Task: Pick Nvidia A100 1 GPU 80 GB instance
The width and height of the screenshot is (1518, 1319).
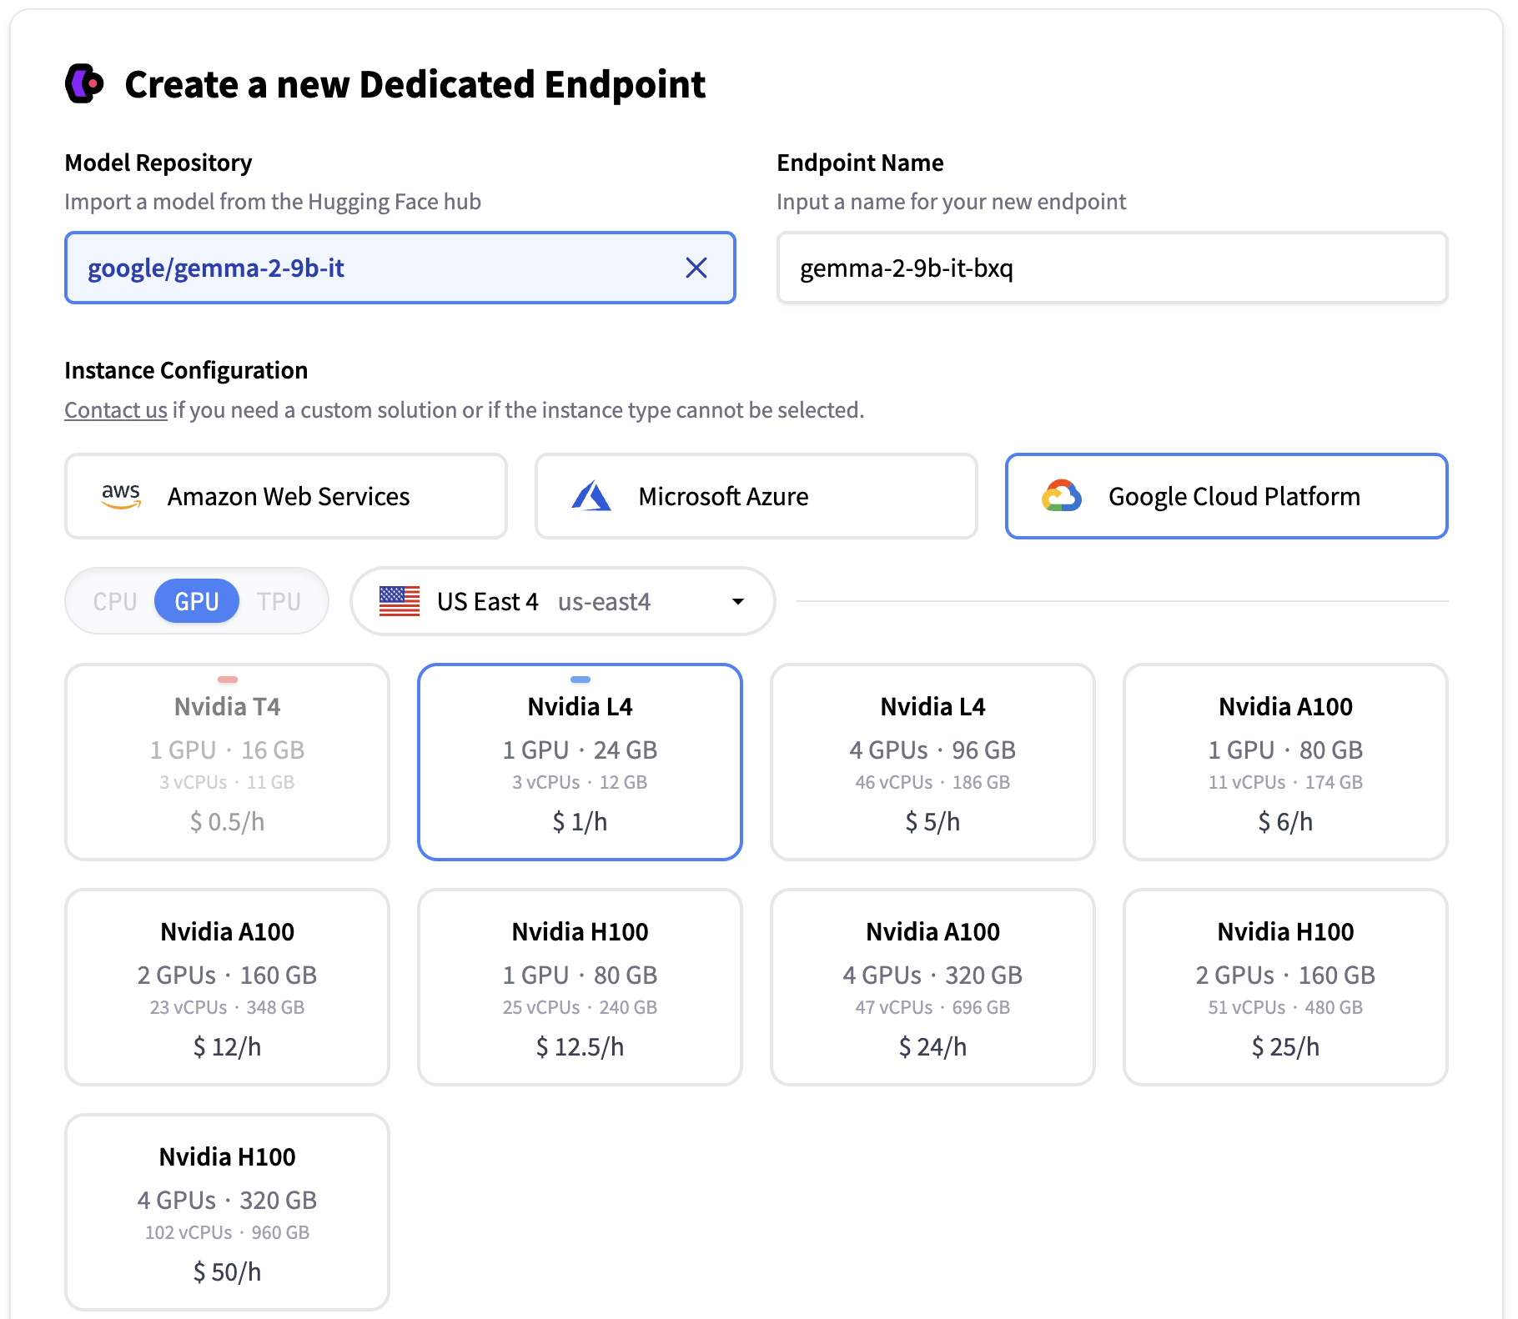Action: click(1284, 762)
